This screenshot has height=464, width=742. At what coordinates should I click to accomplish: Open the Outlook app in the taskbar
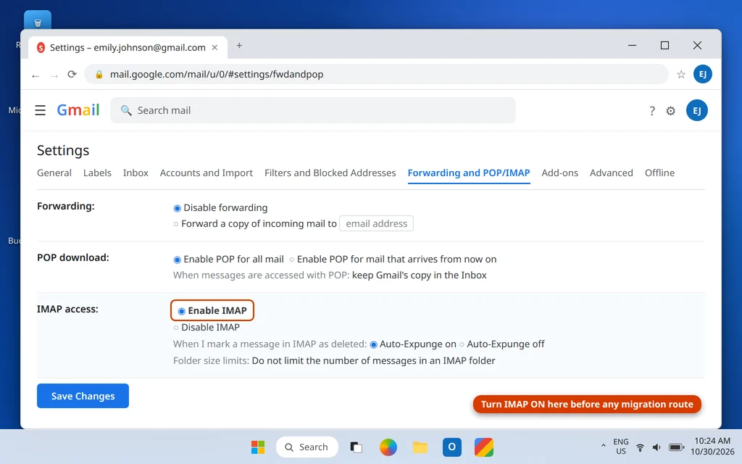click(452, 447)
